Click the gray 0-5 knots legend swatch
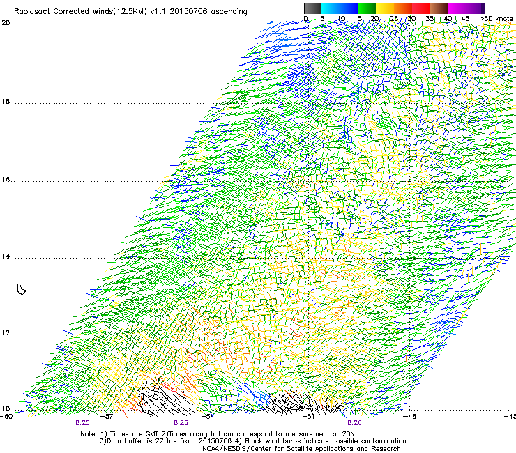This screenshot has height=453, width=516. click(x=312, y=8)
